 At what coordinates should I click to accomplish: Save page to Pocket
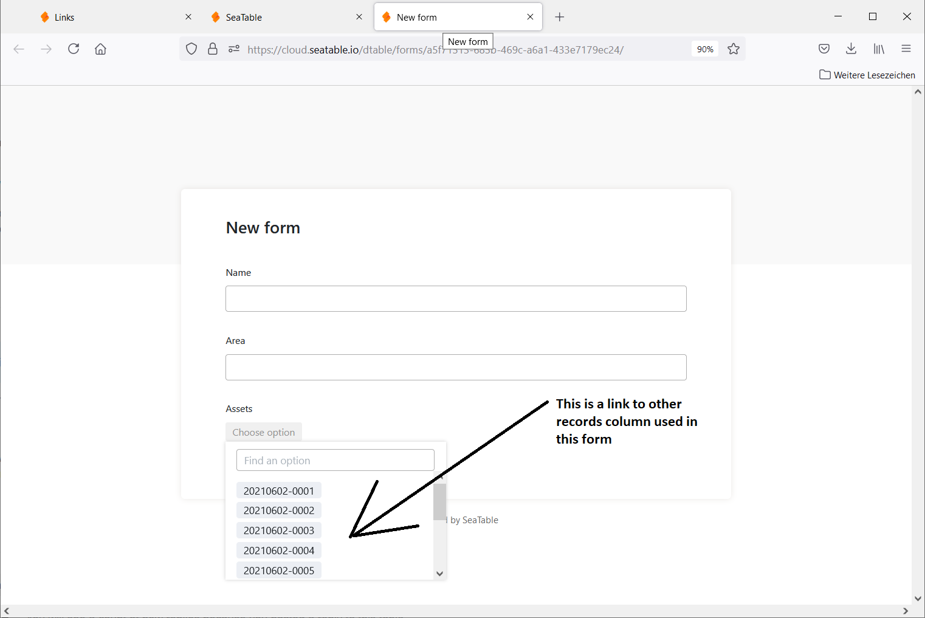pyautogui.click(x=824, y=49)
